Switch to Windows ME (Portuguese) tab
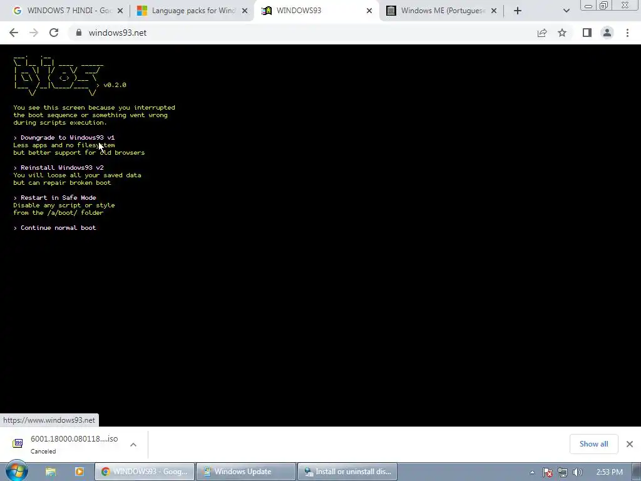This screenshot has height=481, width=641. [441, 11]
